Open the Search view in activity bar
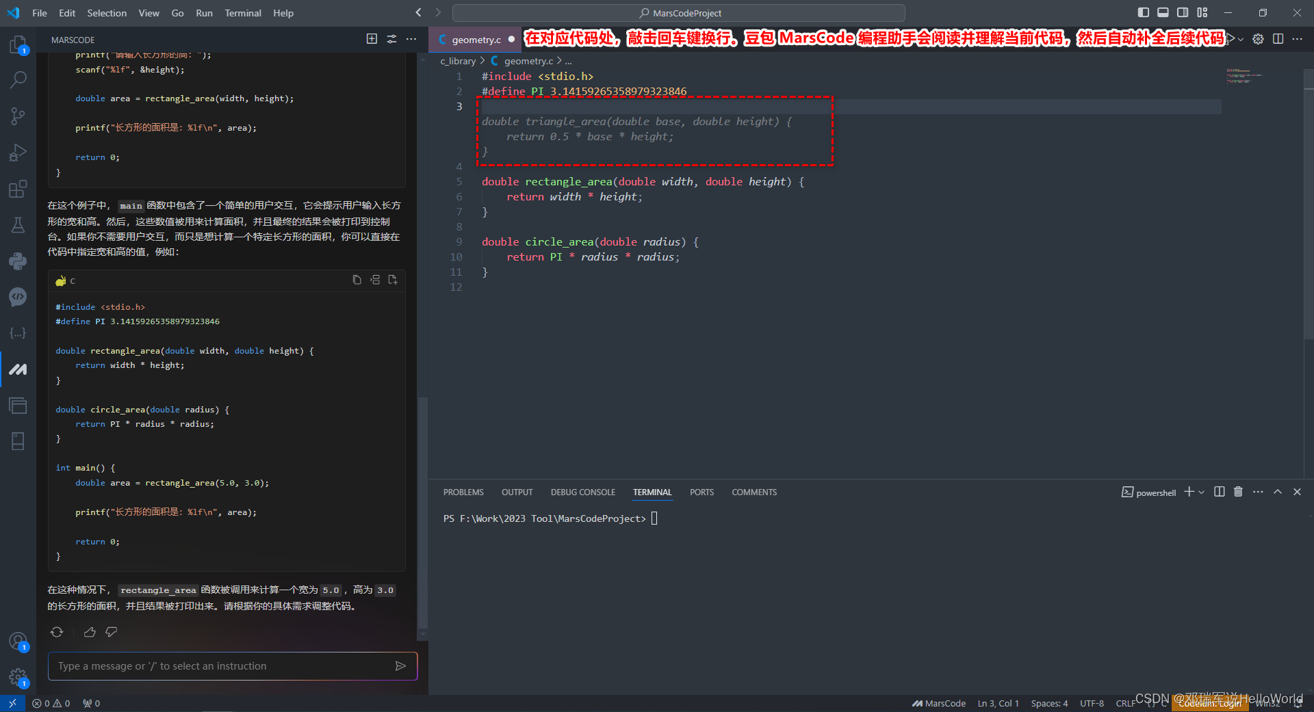 click(18, 80)
